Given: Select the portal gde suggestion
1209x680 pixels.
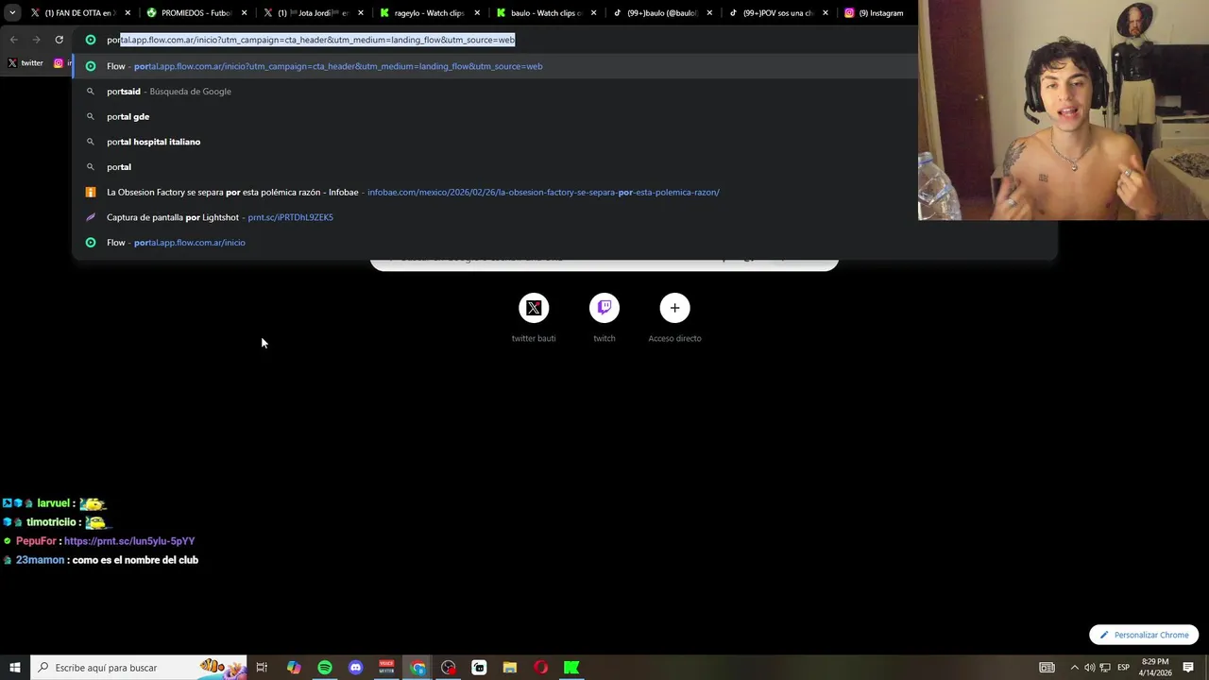Looking at the screenshot, I should [495, 116].
